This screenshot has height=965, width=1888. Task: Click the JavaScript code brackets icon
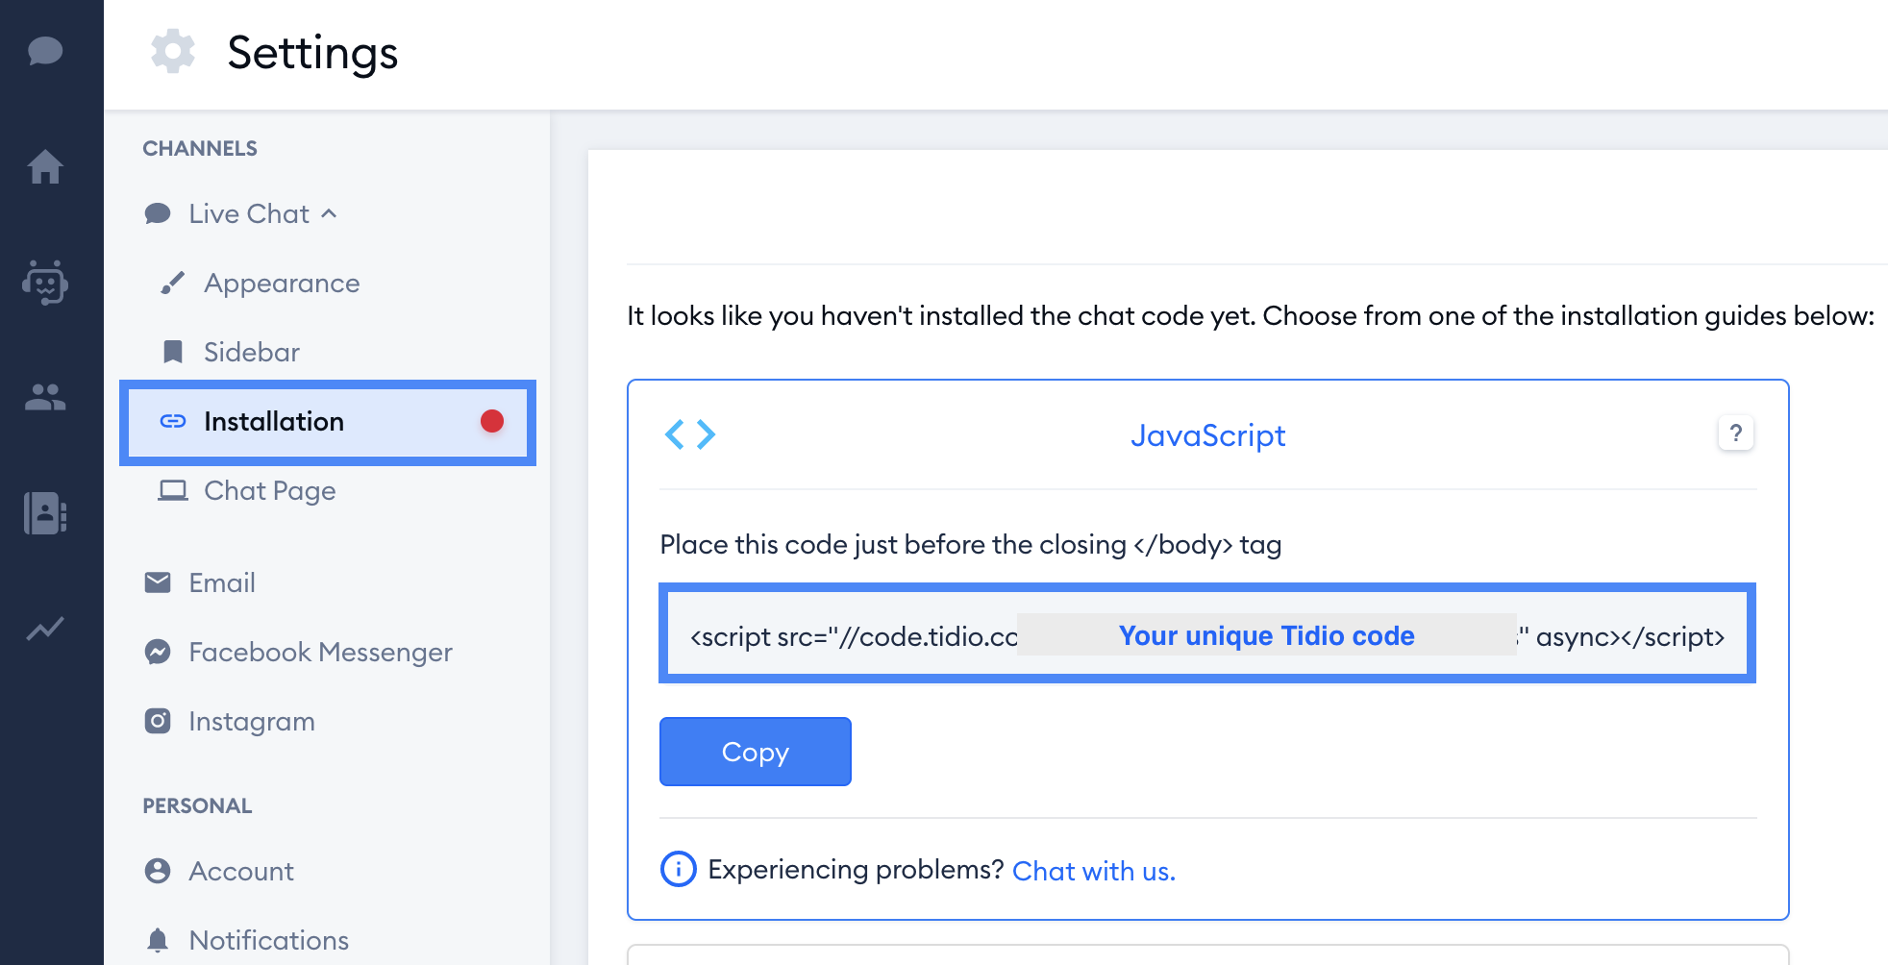pos(690,434)
